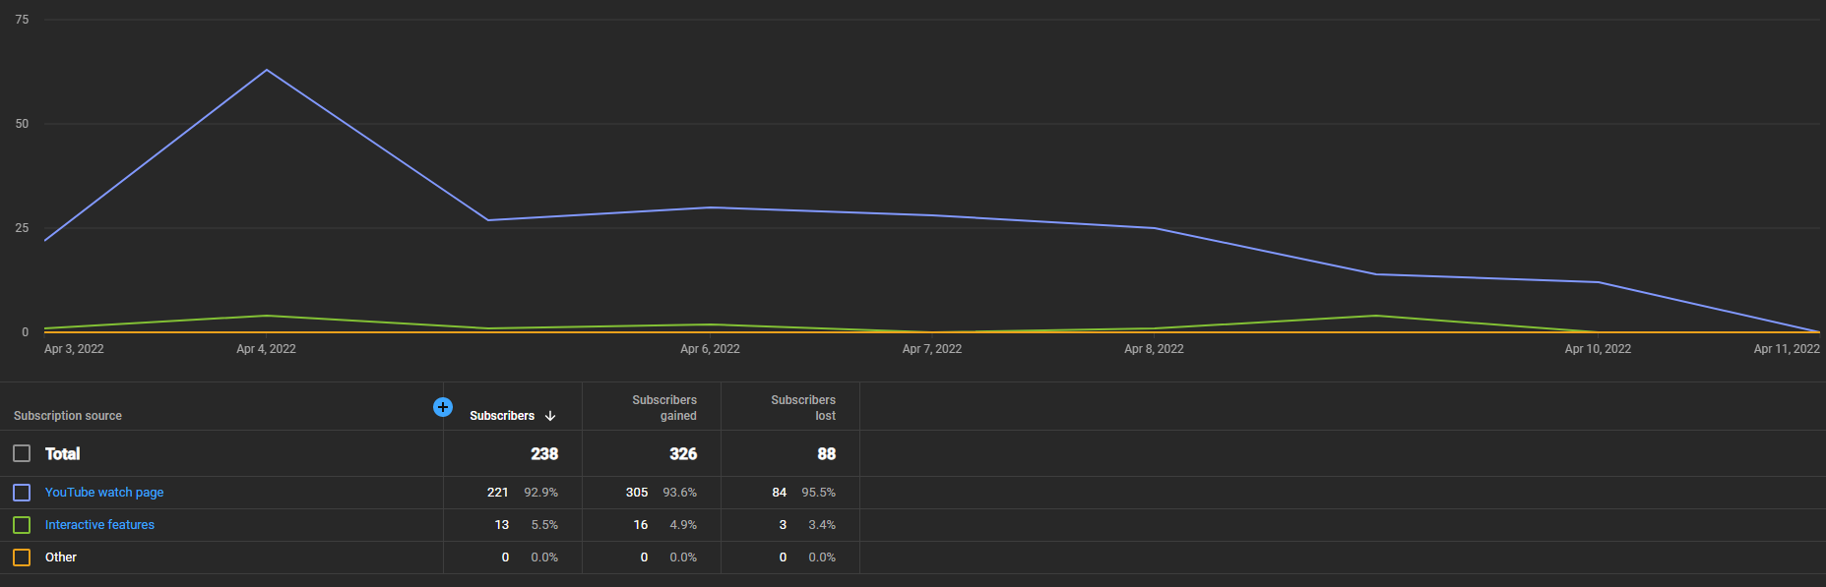Click watch page subscribers value 221
Image resolution: width=1826 pixels, height=587 pixels.
pyautogui.click(x=498, y=493)
